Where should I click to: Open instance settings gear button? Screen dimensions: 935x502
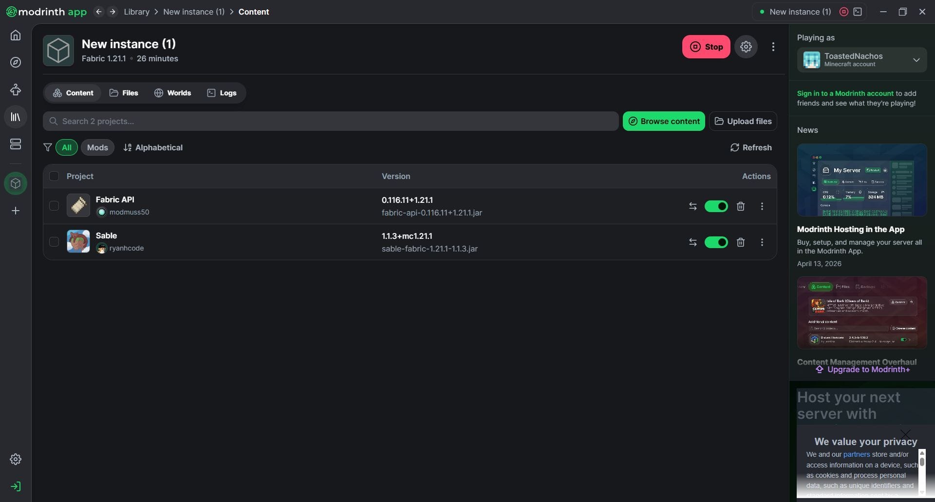(x=746, y=47)
